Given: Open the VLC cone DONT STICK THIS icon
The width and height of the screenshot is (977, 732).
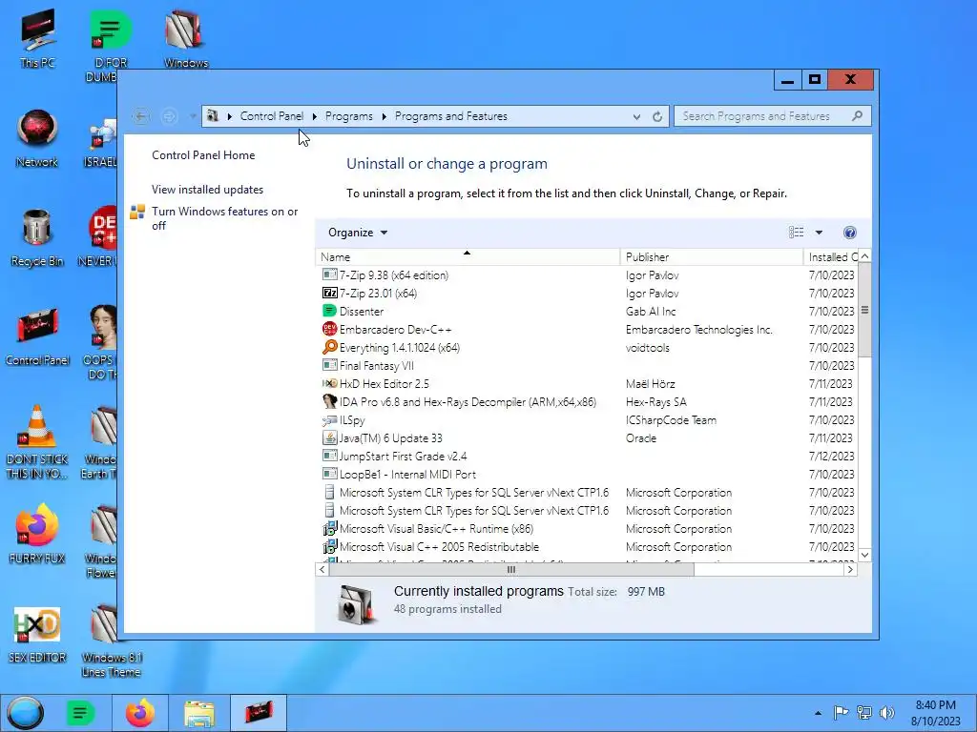Looking at the screenshot, I should [37, 442].
